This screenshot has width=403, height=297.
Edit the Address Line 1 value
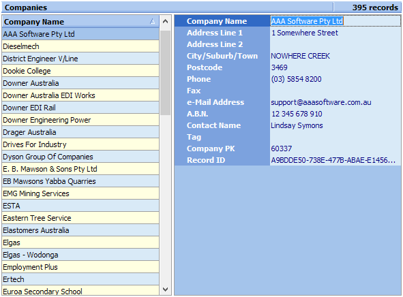click(x=335, y=33)
